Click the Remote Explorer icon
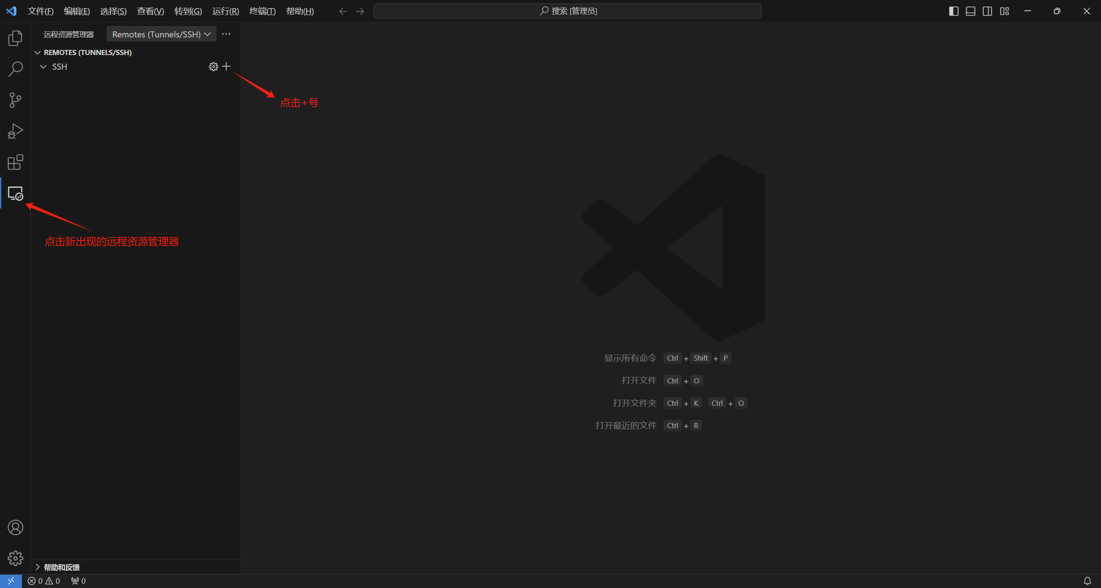 click(15, 193)
